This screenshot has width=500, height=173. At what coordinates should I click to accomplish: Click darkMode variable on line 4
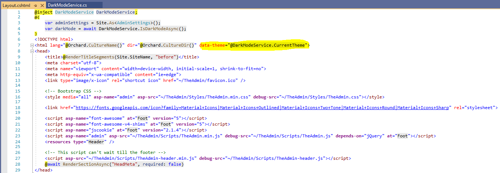pyautogui.click(x=65, y=29)
